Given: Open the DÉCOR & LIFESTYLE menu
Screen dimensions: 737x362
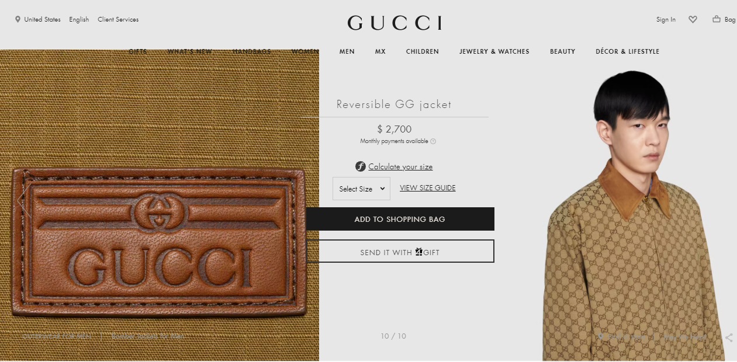Looking at the screenshot, I should pyautogui.click(x=627, y=51).
